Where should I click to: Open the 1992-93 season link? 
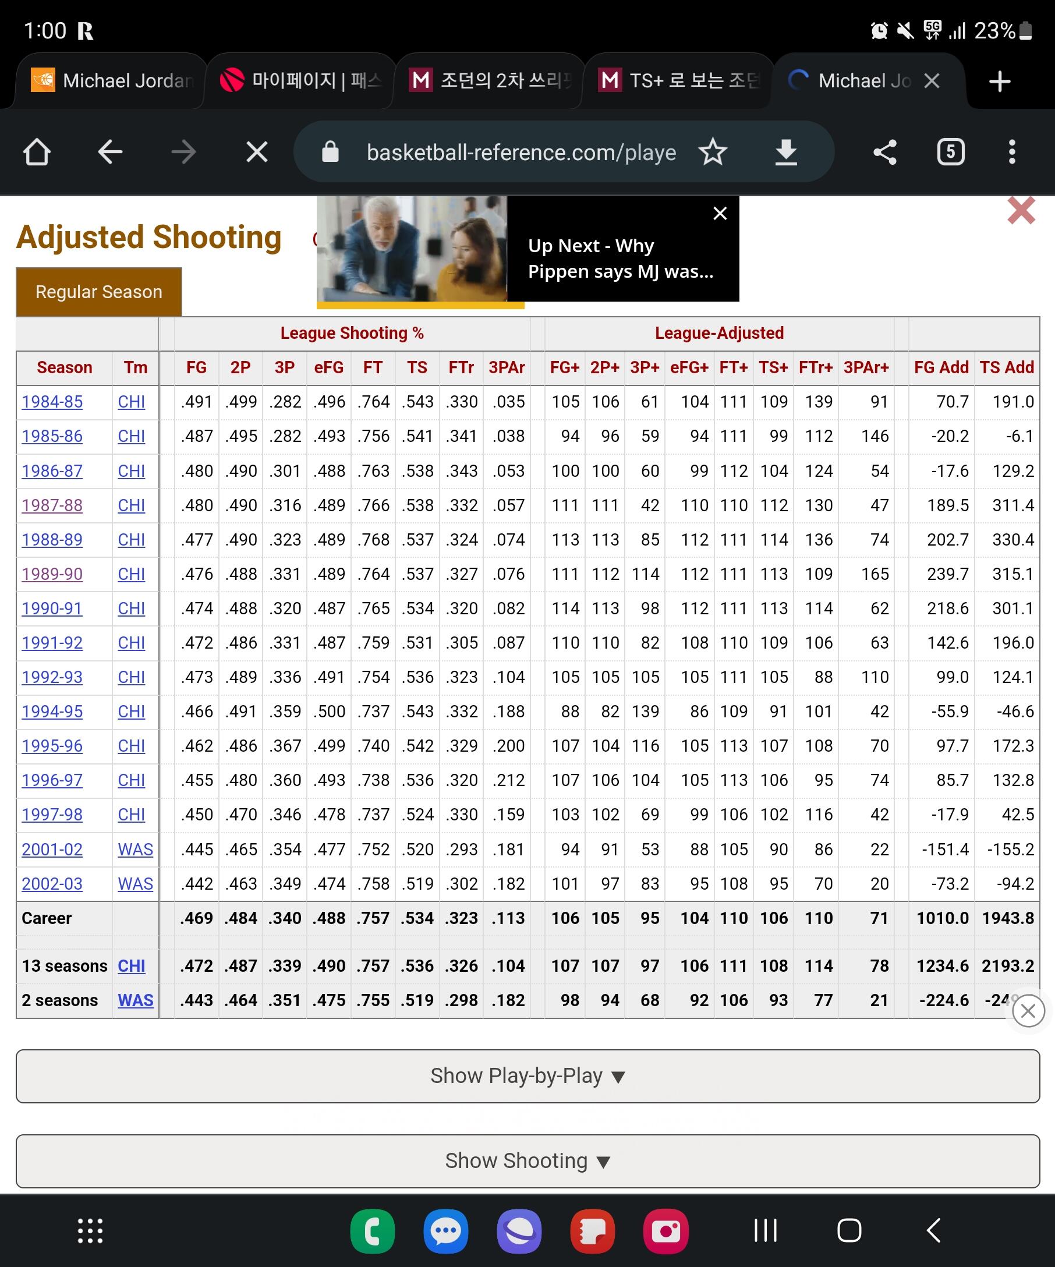52,677
